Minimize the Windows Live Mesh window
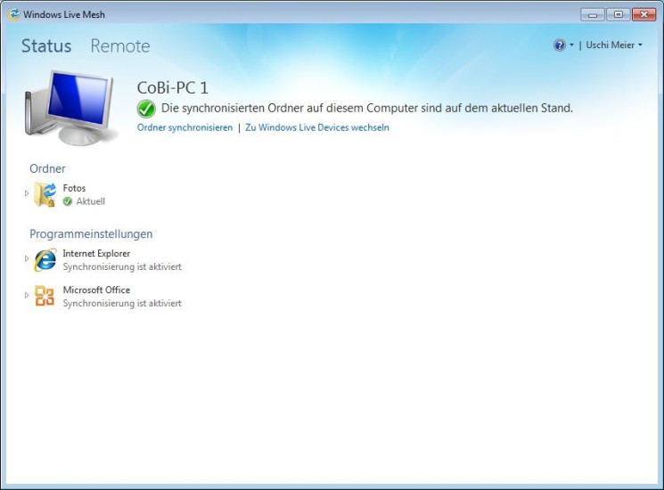This screenshot has width=664, height=490. (593, 14)
